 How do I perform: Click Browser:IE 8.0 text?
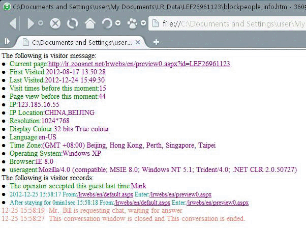coord(32,161)
